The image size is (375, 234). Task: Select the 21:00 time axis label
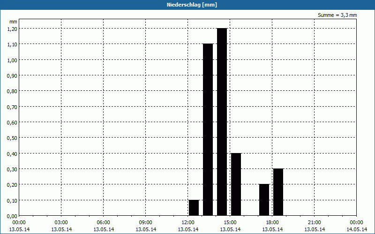point(315,222)
